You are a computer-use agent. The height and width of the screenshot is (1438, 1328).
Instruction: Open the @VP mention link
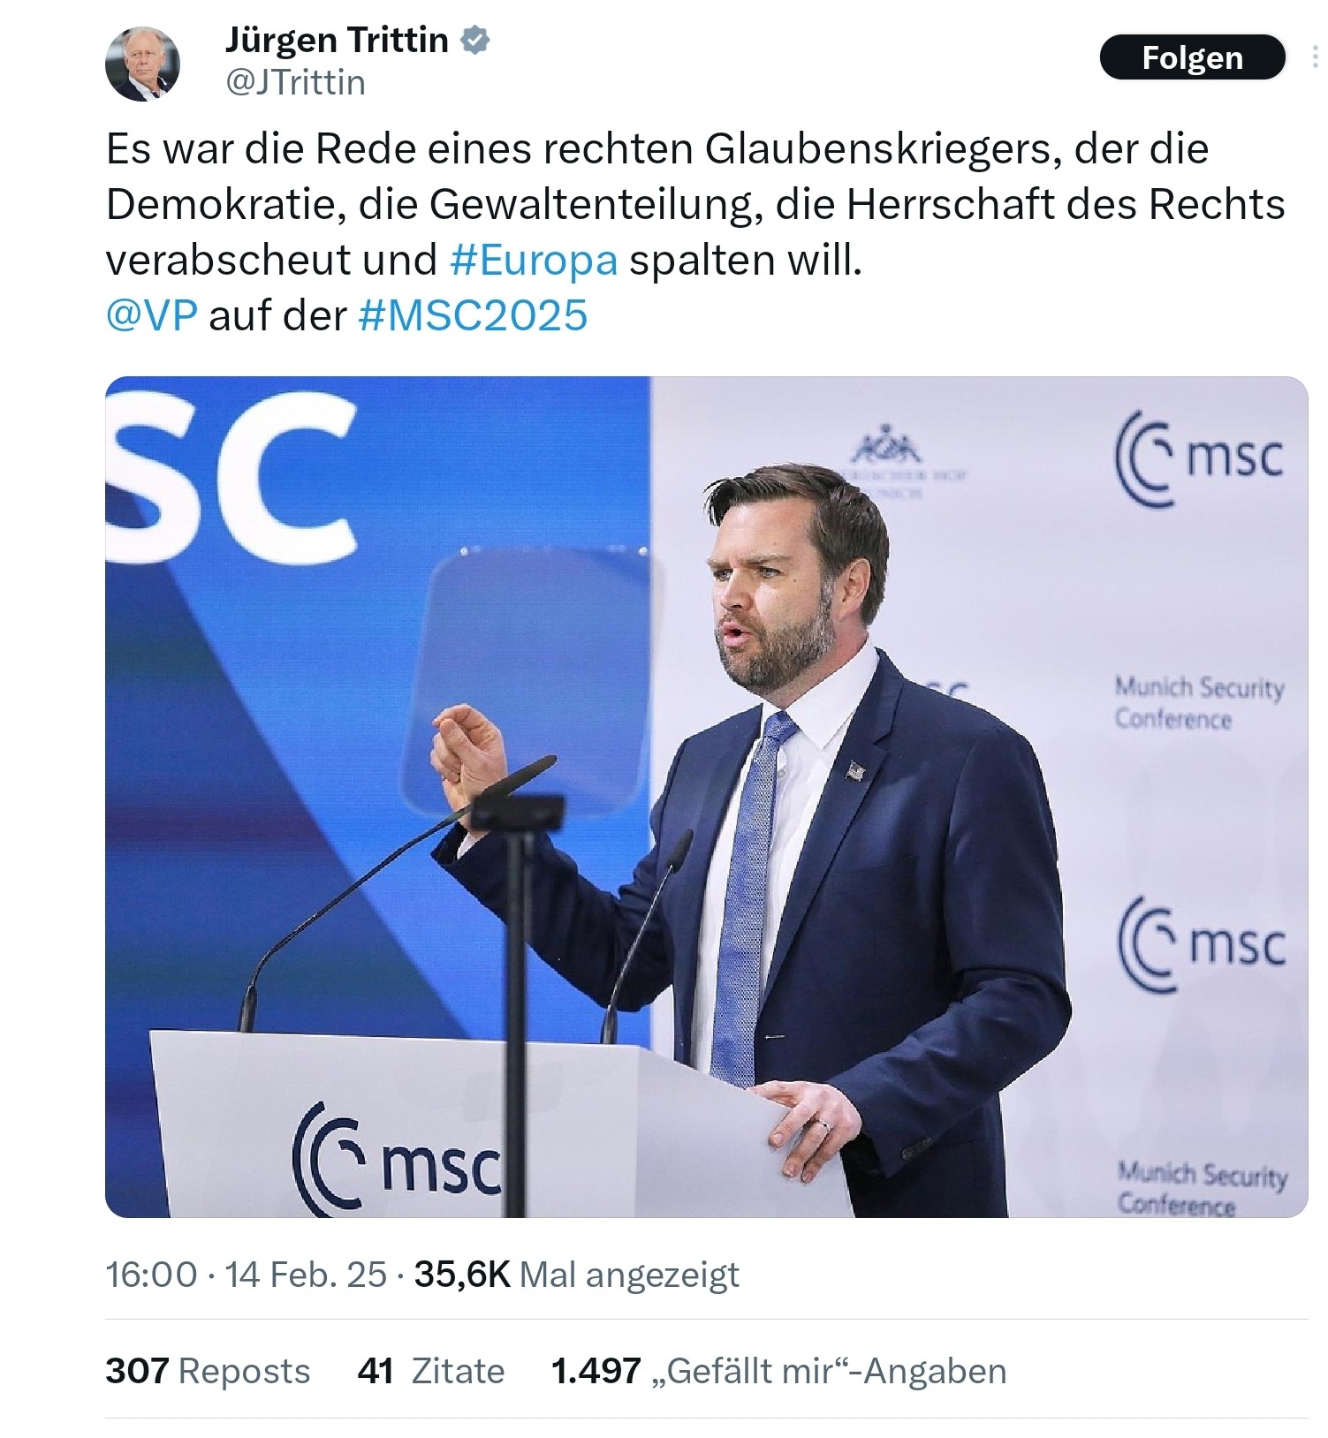pyautogui.click(x=152, y=315)
